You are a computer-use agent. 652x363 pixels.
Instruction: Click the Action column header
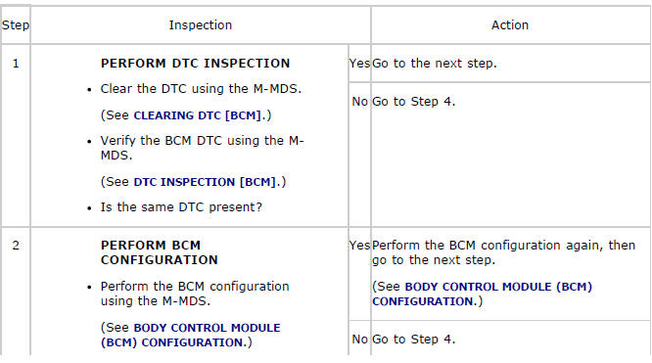510,24
